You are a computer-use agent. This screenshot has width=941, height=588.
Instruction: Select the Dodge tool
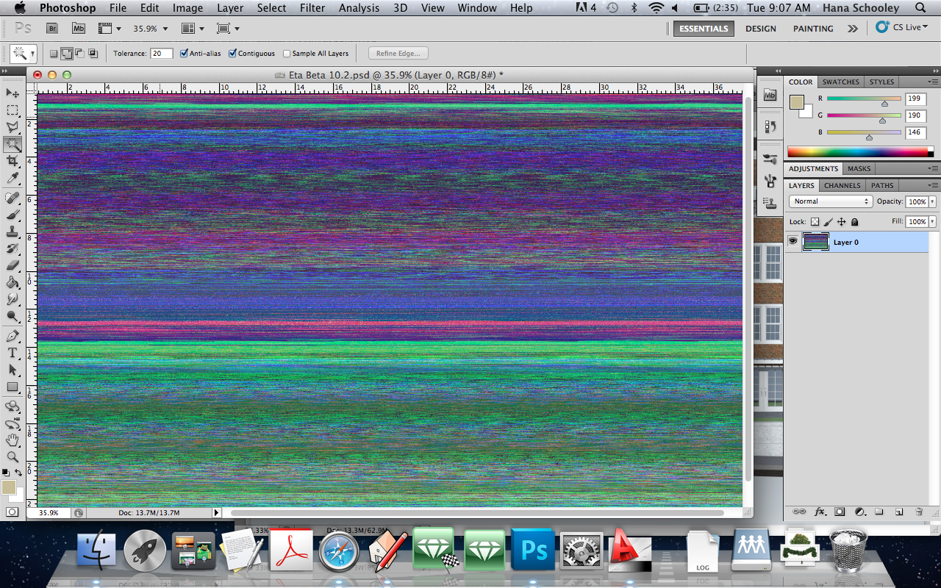click(12, 317)
